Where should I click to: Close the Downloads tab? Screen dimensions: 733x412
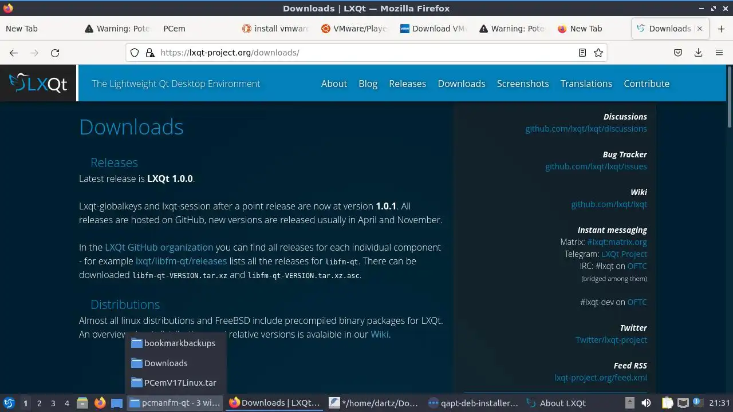point(699,29)
